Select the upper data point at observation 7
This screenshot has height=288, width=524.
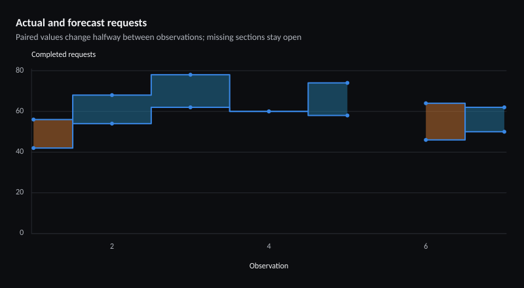[x=504, y=107]
